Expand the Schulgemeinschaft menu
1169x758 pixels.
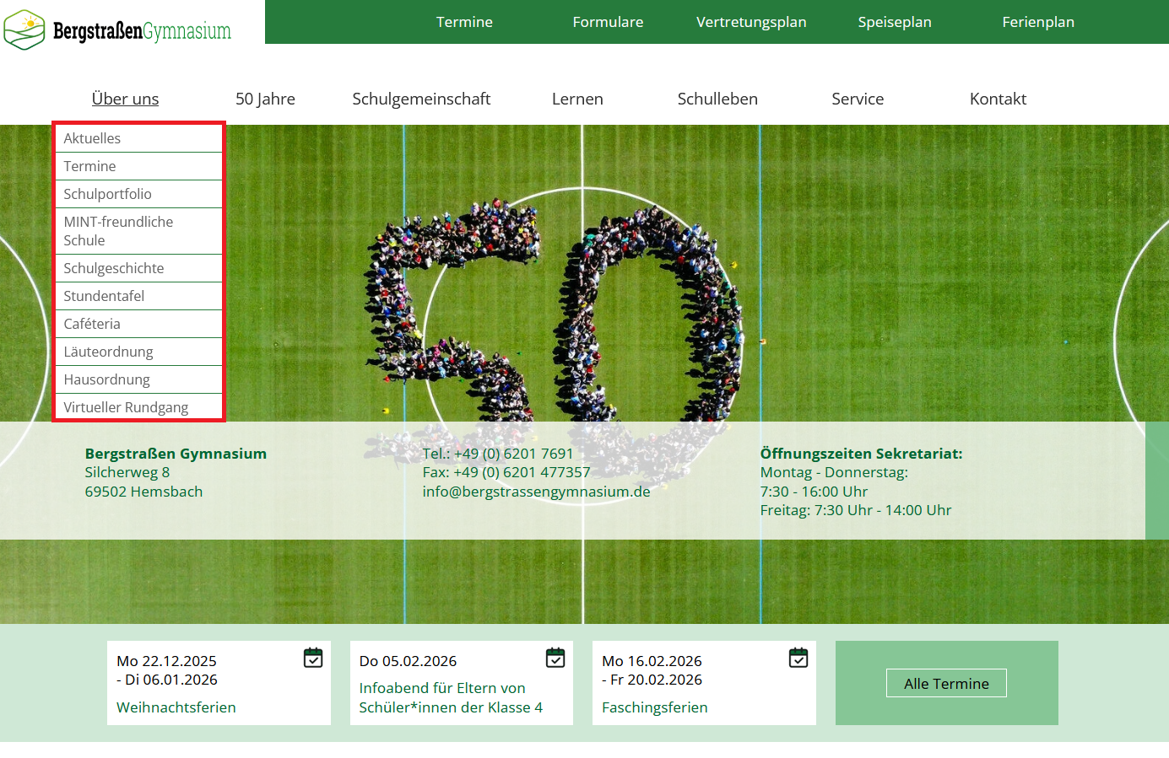[420, 99]
